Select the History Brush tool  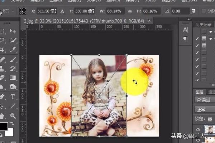tap(13, 68)
